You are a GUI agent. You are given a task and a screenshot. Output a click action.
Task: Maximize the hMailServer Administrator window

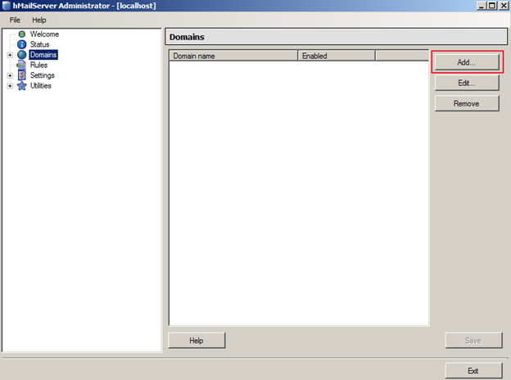point(492,6)
